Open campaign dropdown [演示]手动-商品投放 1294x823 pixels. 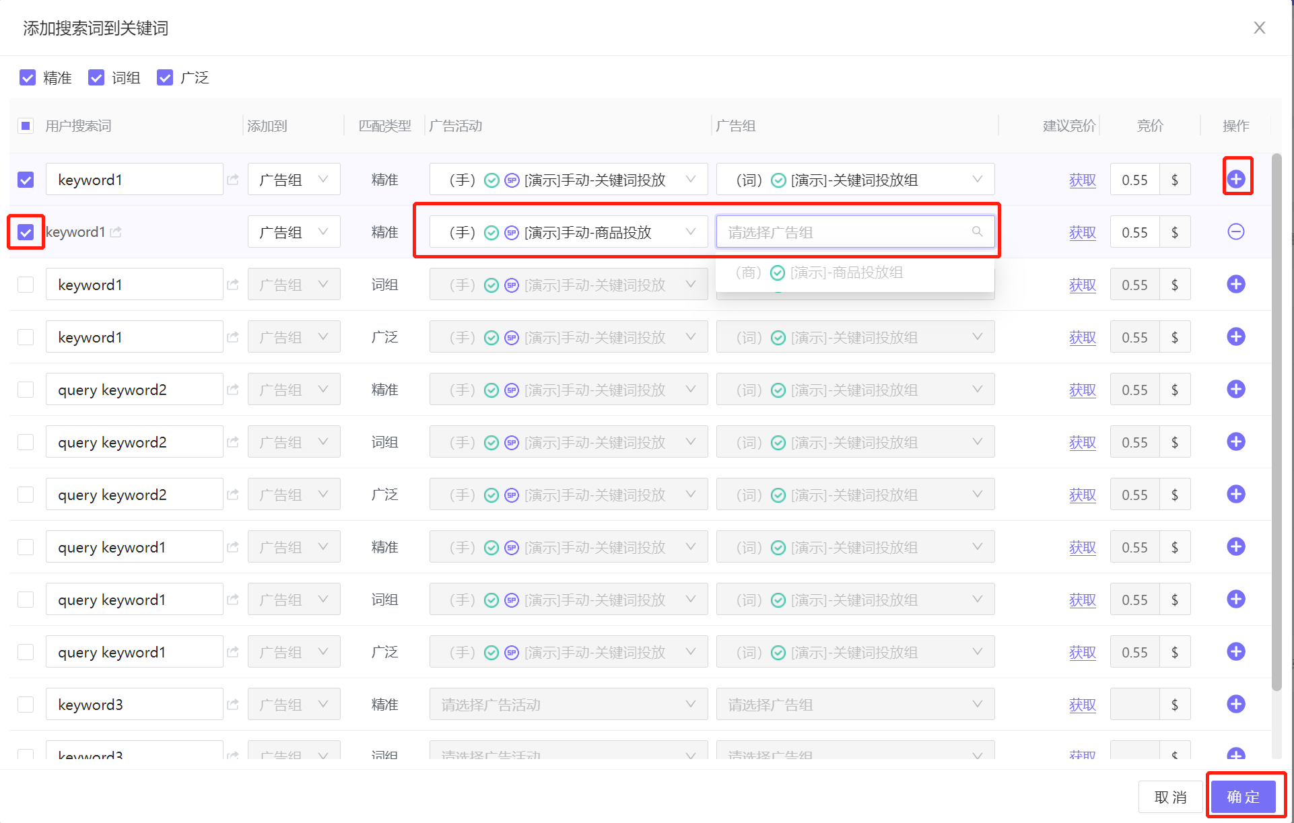(569, 232)
